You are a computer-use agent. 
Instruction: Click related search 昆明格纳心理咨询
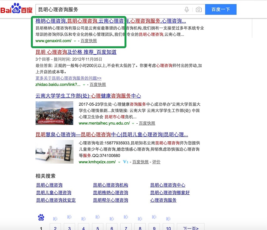click(111, 193)
